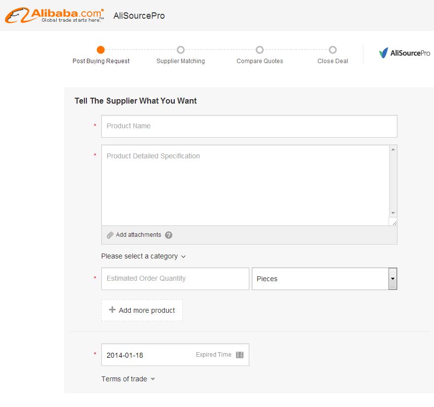Click the Estimated Order Quantity field
434x407 pixels.
(x=175, y=279)
